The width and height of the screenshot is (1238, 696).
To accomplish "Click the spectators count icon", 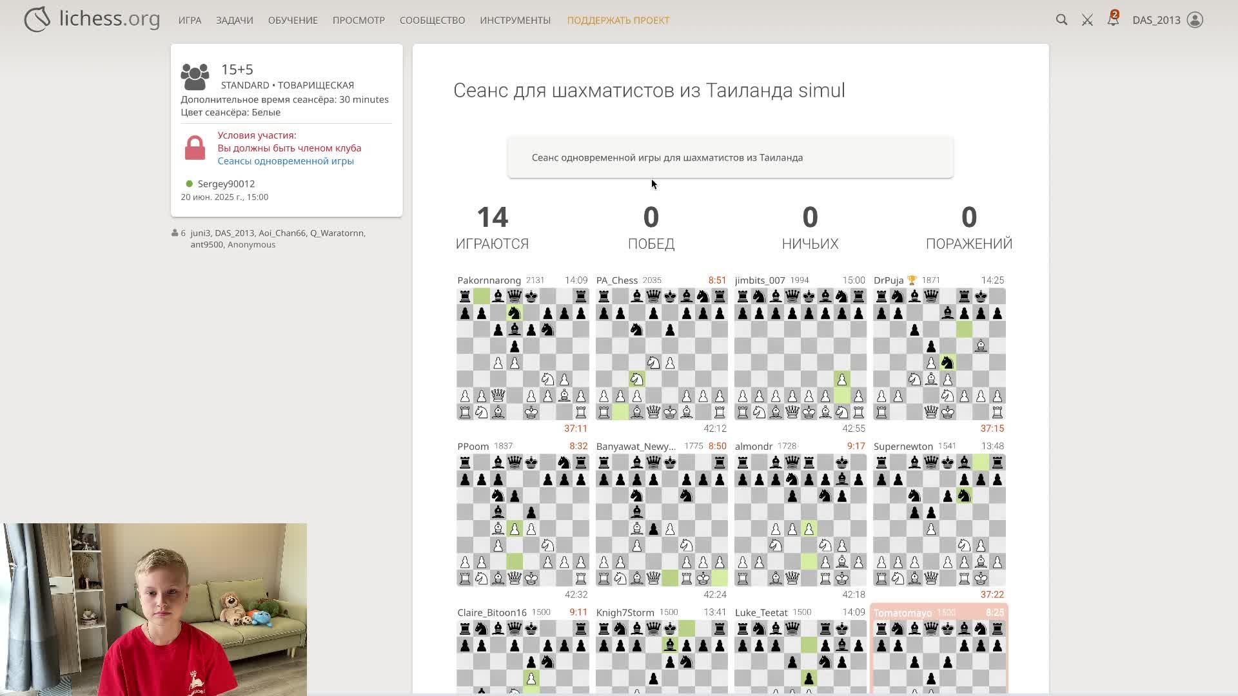I will click(x=175, y=233).
